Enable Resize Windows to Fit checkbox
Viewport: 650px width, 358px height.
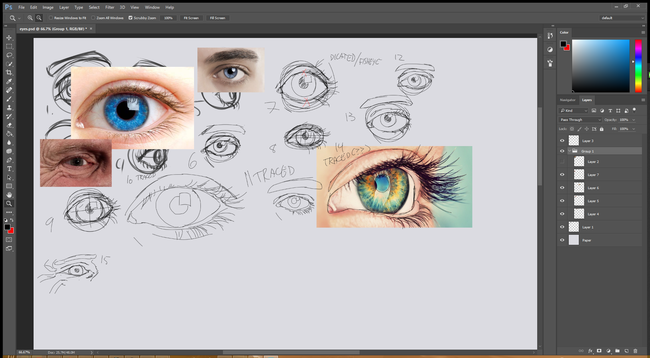51,18
